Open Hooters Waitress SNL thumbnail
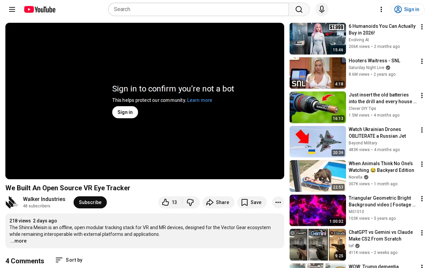 [318, 73]
